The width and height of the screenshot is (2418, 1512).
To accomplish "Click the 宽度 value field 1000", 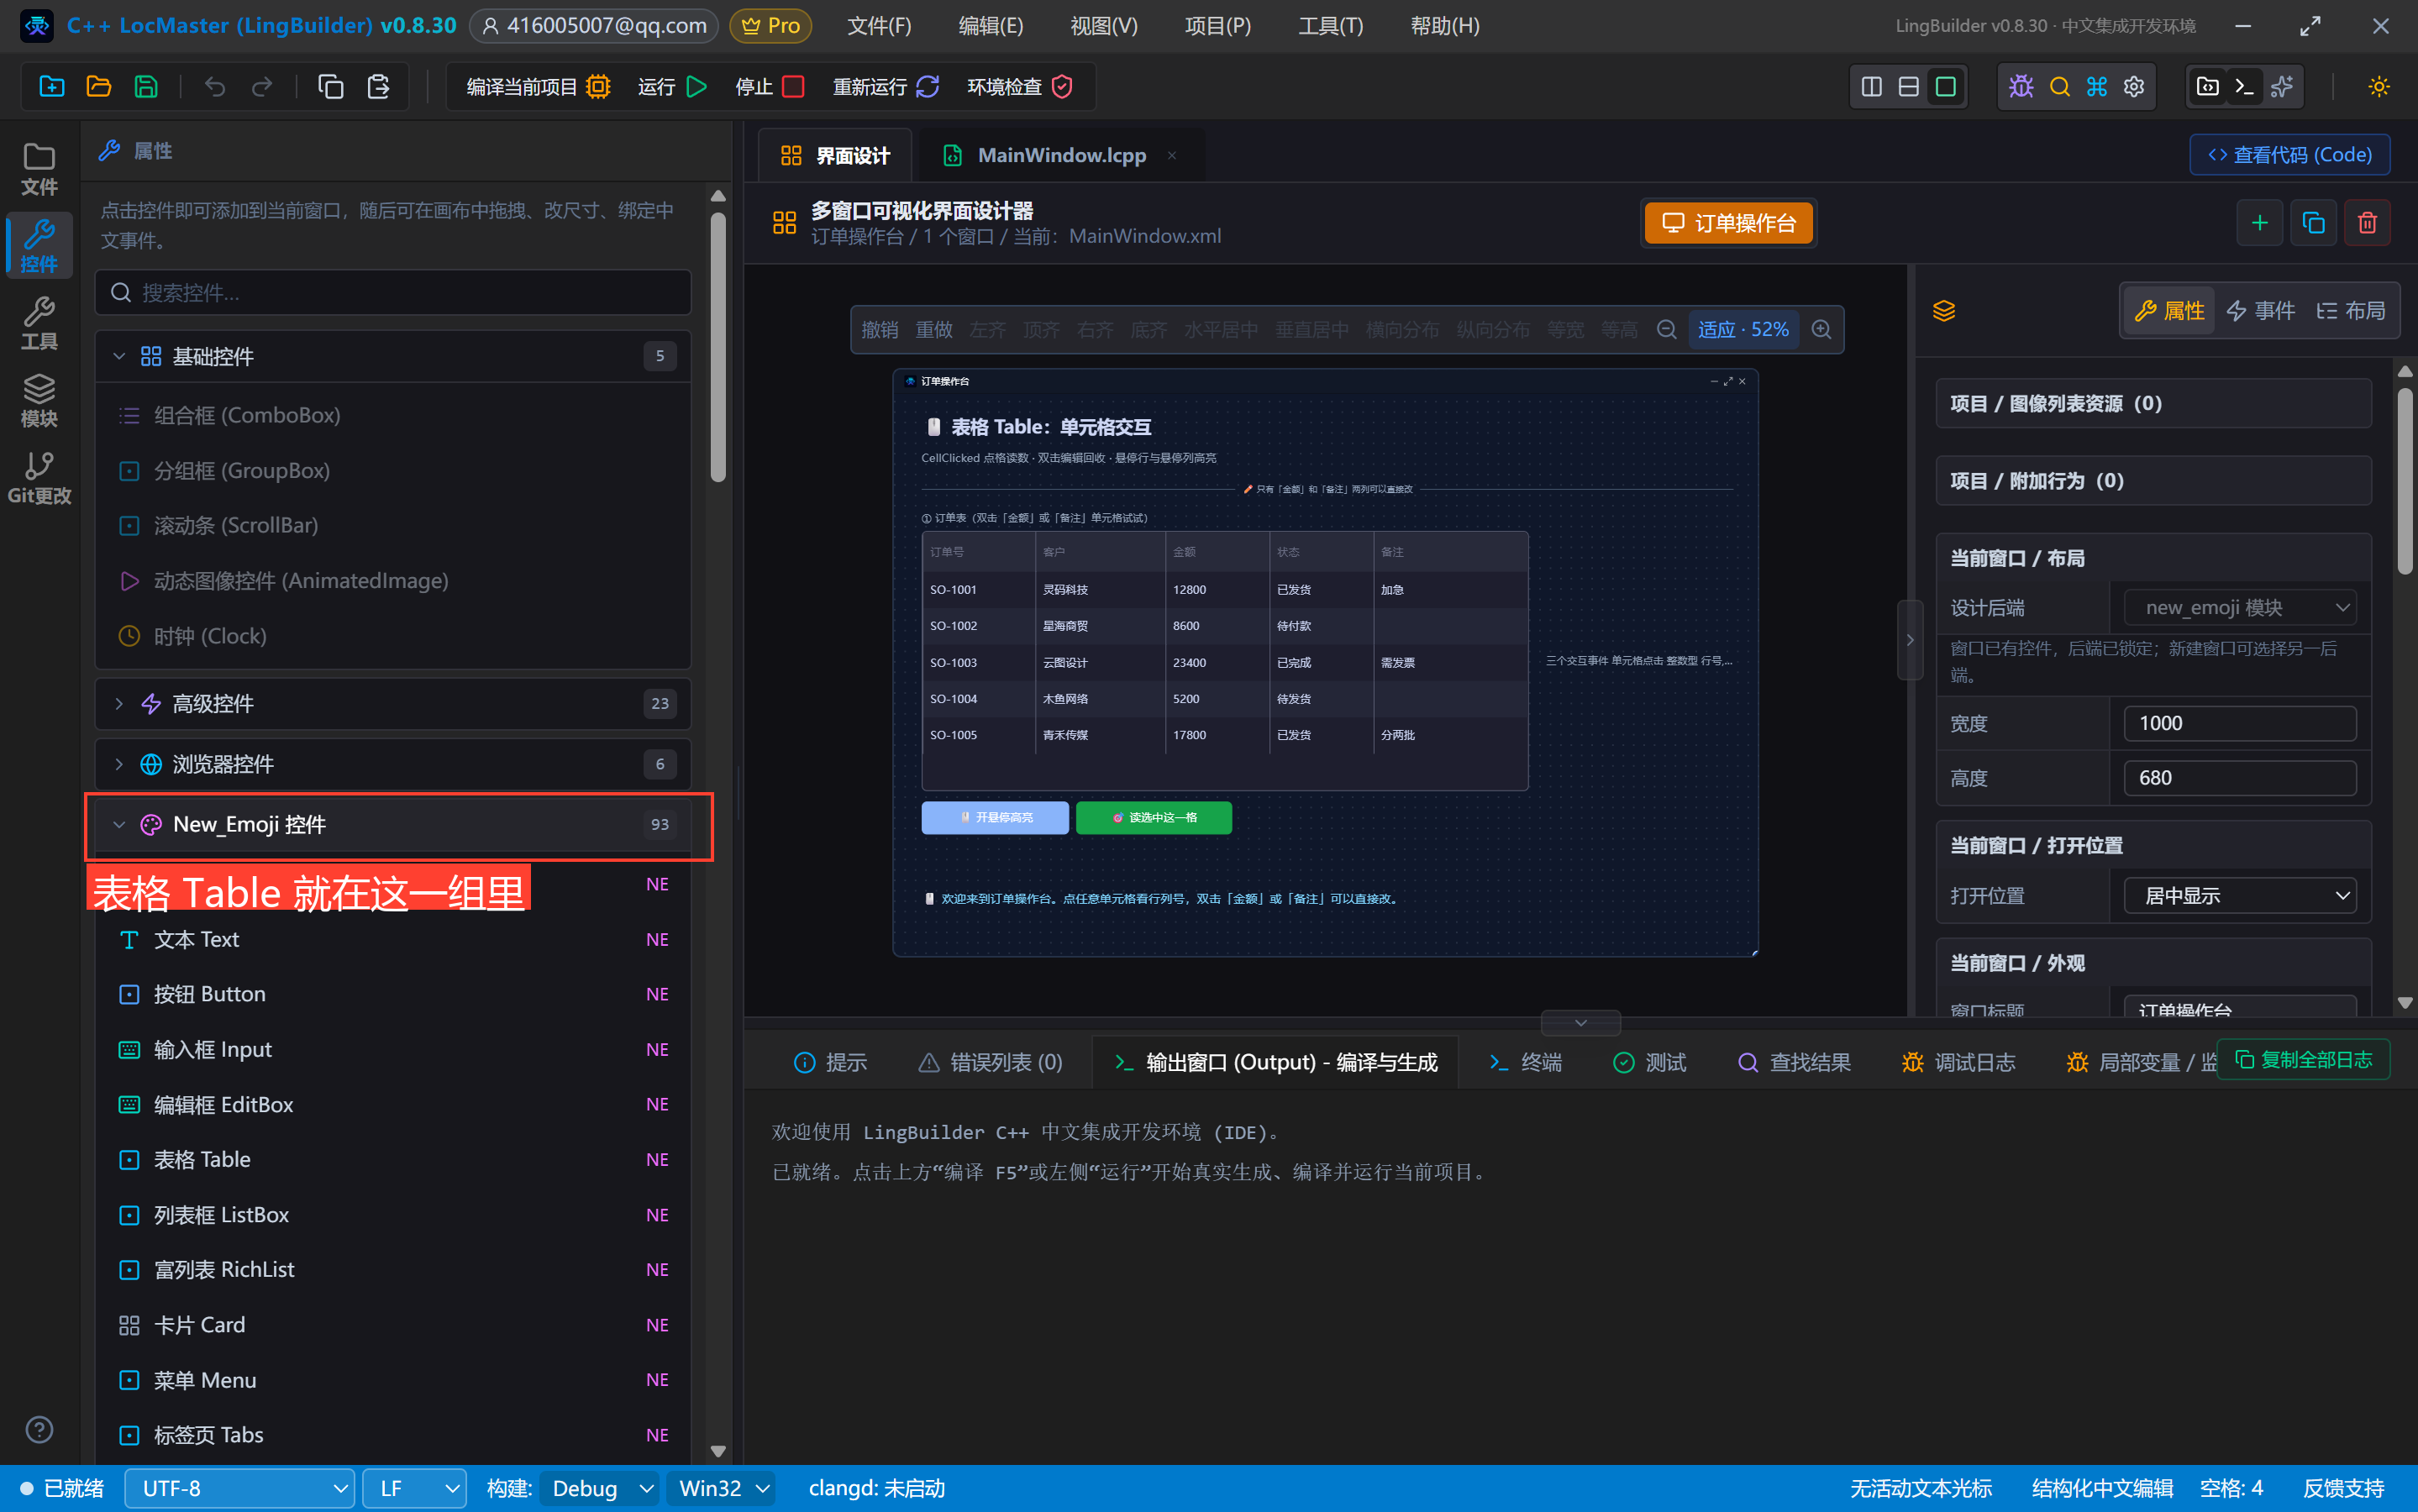I will [2240, 724].
